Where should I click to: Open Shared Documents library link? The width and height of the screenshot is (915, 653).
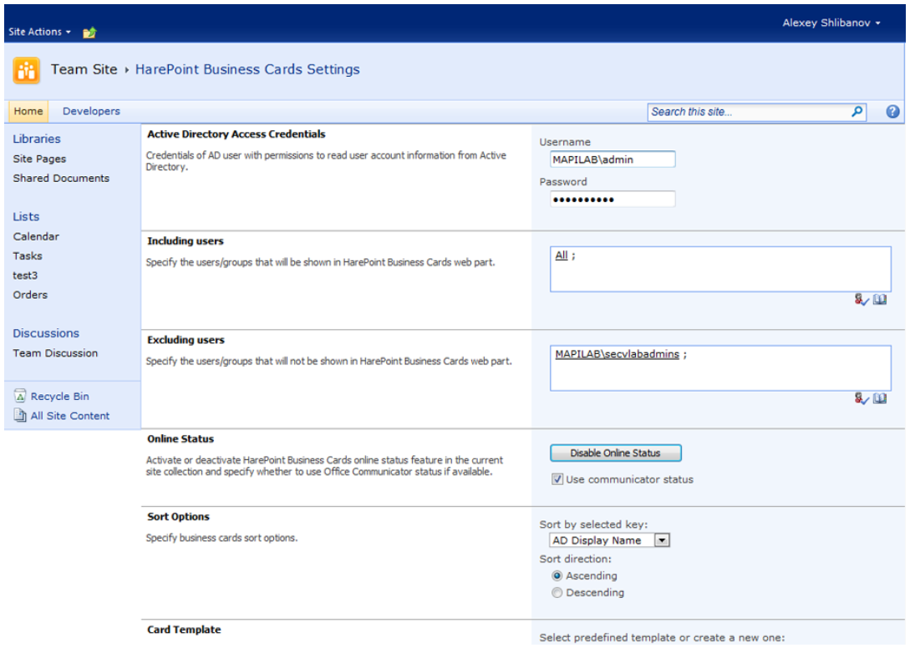tap(61, 178)
